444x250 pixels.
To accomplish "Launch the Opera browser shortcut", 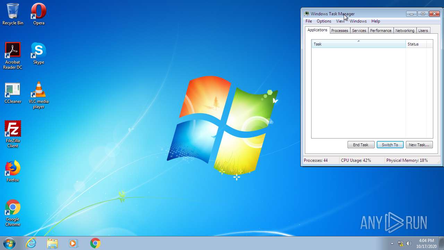I will pos(39,14).
